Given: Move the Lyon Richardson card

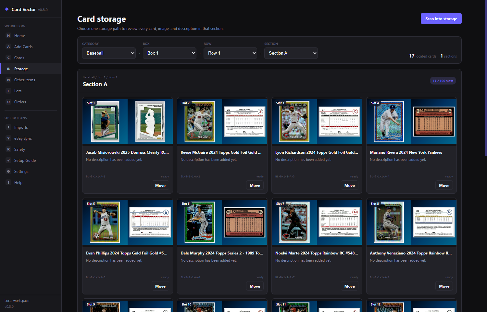Looking at the screenshot, I should (350, 186).
